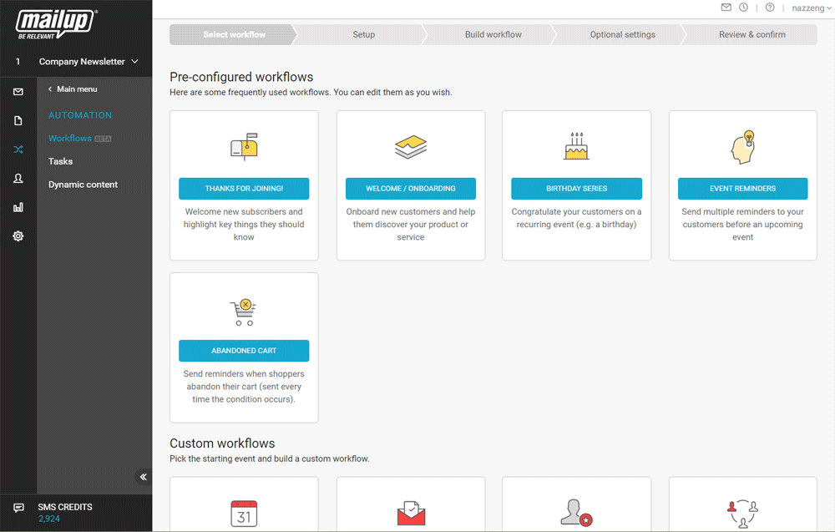Select the Automation shuffle icon in sidebar
Image resolution: width=835 pixels, height=532 pixels.
point(18,149)
